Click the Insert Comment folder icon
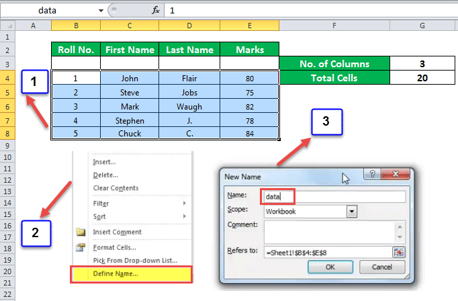This screenshot has width=458, height=301. point(81,232)
